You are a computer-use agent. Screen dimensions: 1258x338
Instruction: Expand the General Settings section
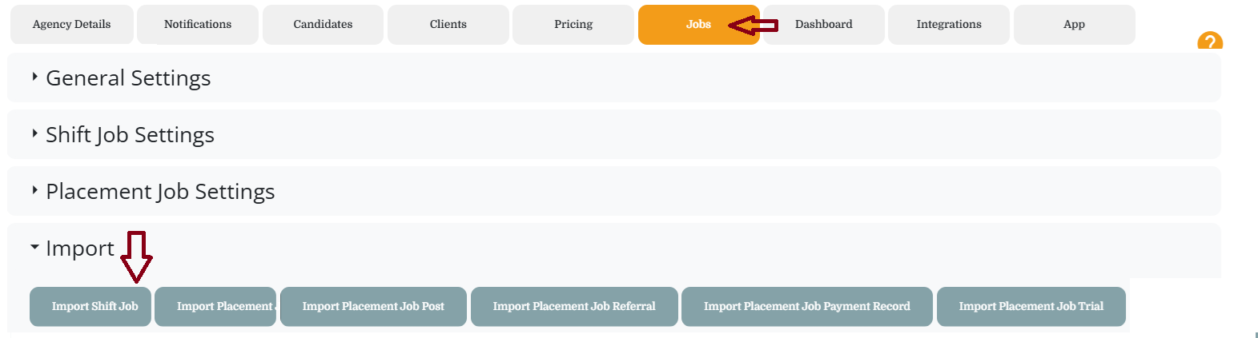(128, 78)
